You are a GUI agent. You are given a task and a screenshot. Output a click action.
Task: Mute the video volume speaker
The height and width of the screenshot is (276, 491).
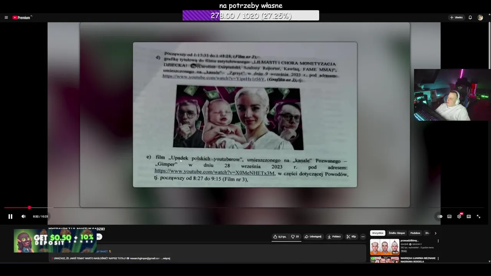coord(23,217)
